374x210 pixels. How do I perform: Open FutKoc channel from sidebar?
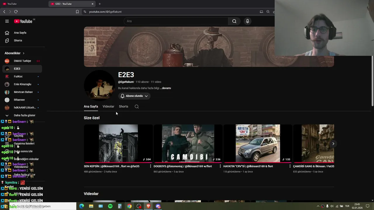(x=22, y=76)
